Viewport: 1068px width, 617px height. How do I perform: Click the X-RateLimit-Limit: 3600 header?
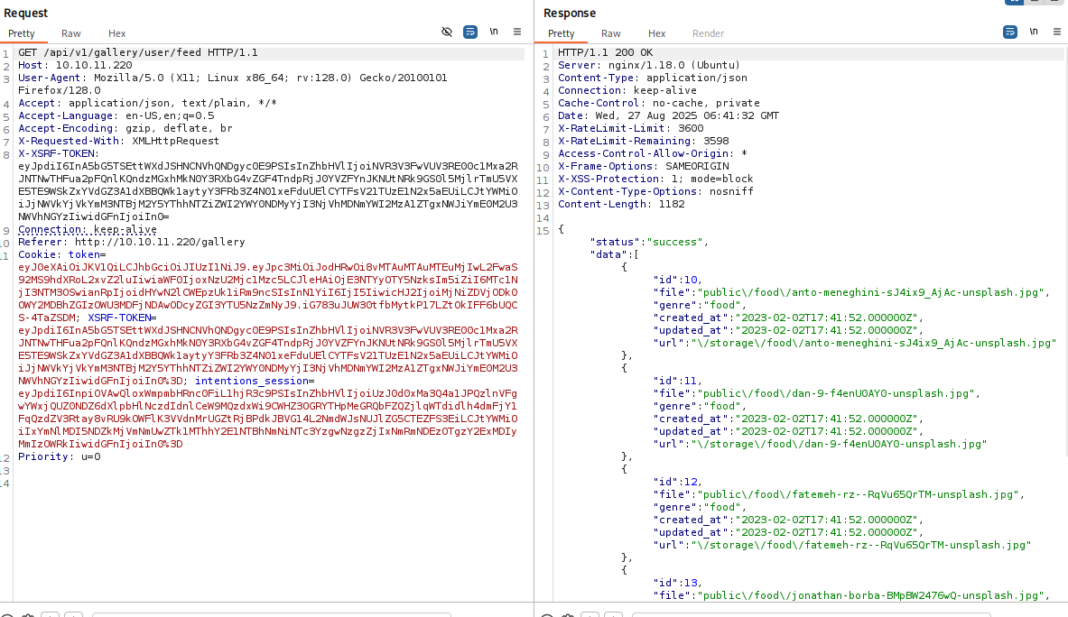[631, 128]
